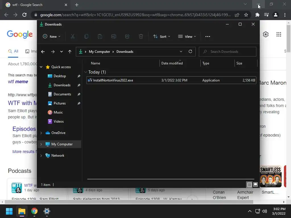291x218 pixels.
Task: Reload the Chrome page
Action: (x=24, y=15)
